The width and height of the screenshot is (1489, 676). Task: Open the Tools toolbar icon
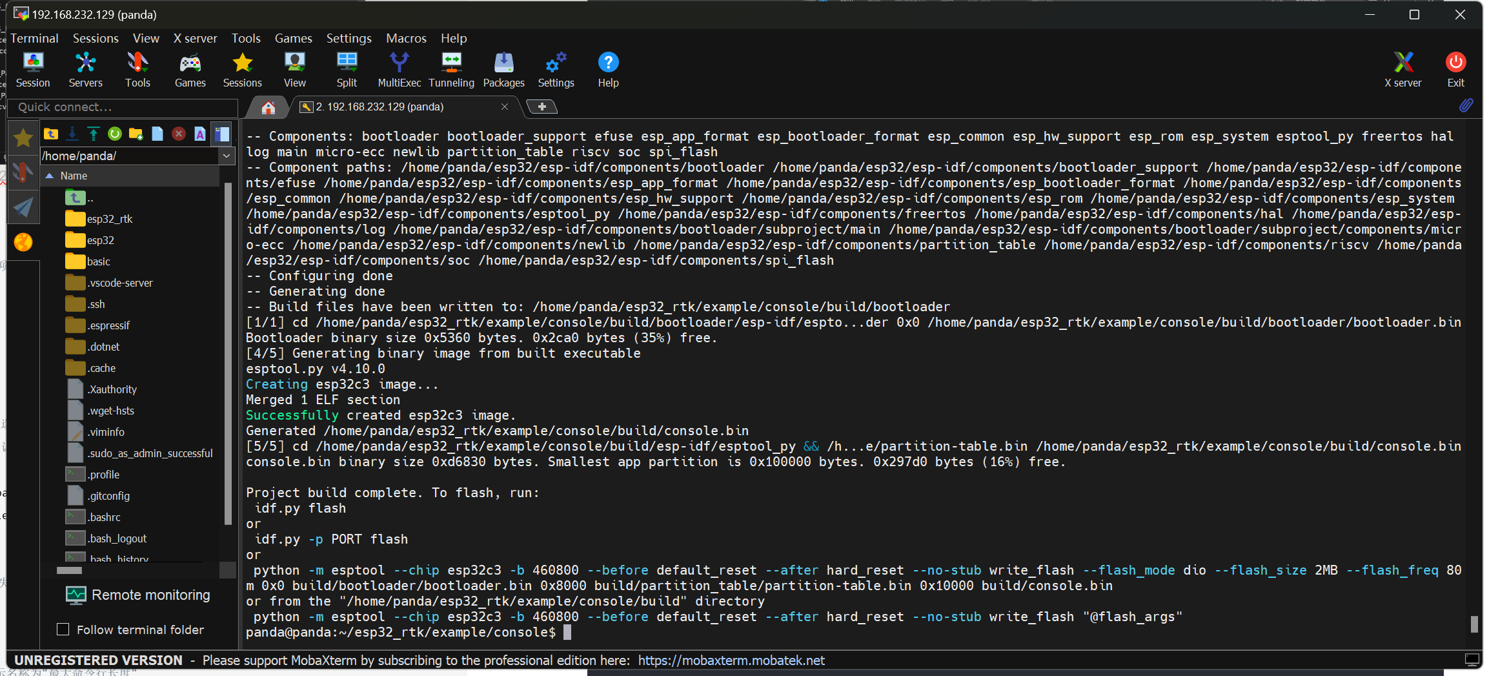137,69
